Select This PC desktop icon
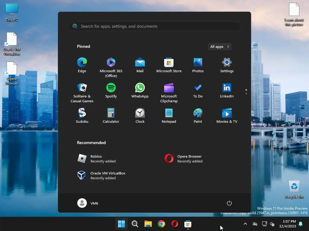This screenshot has width=309, height=231. pos(12,13)
